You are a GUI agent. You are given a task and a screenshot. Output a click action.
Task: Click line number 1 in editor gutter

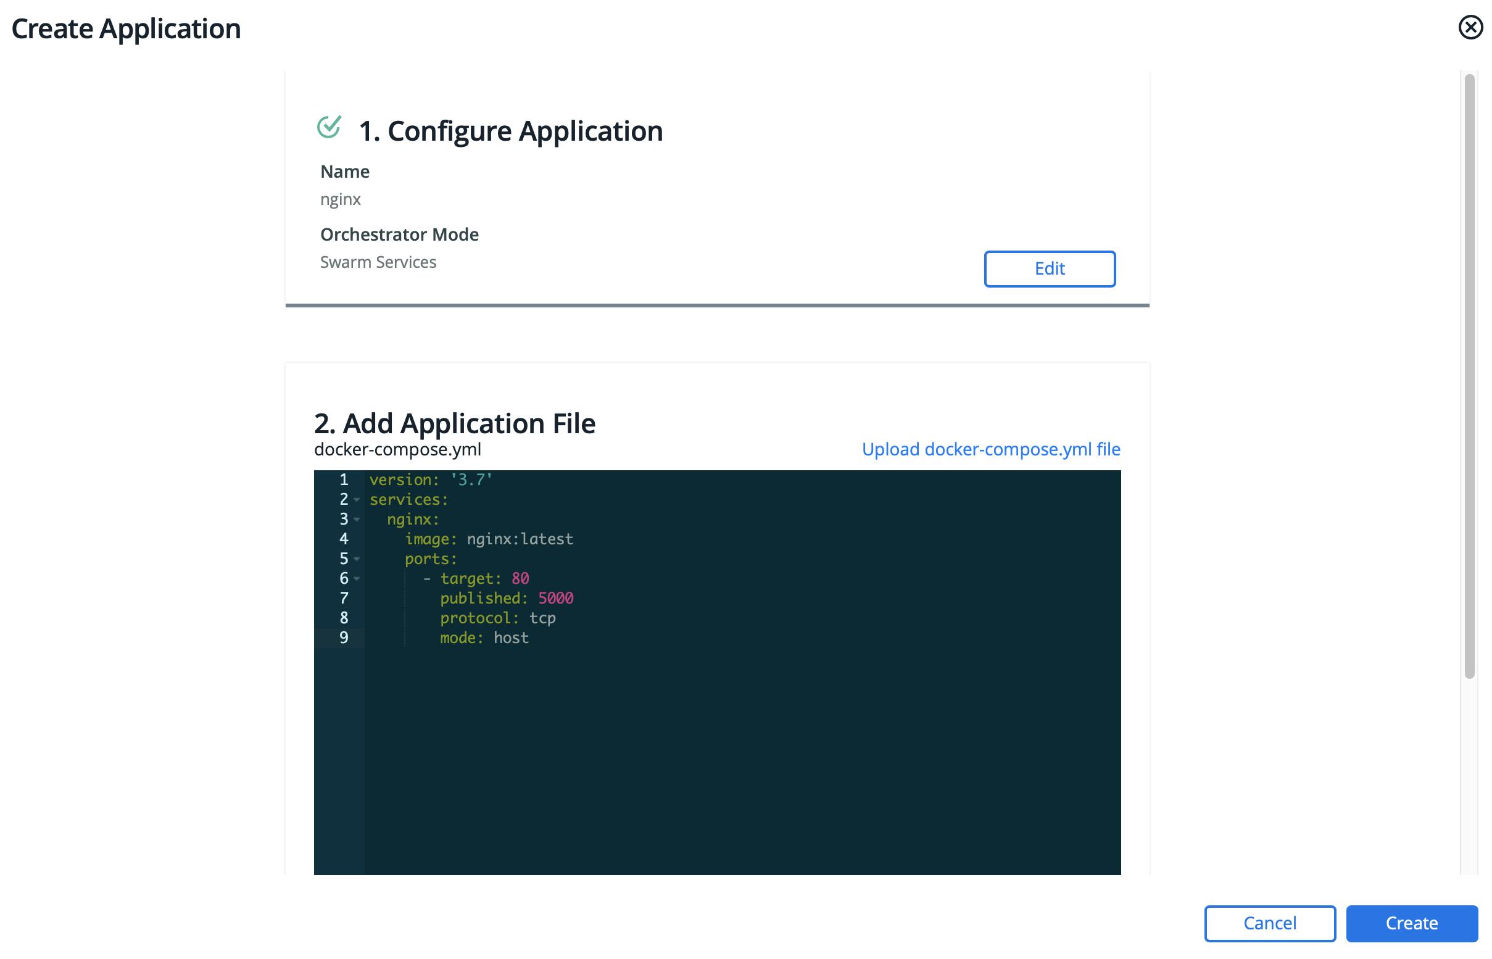point(343,479)
